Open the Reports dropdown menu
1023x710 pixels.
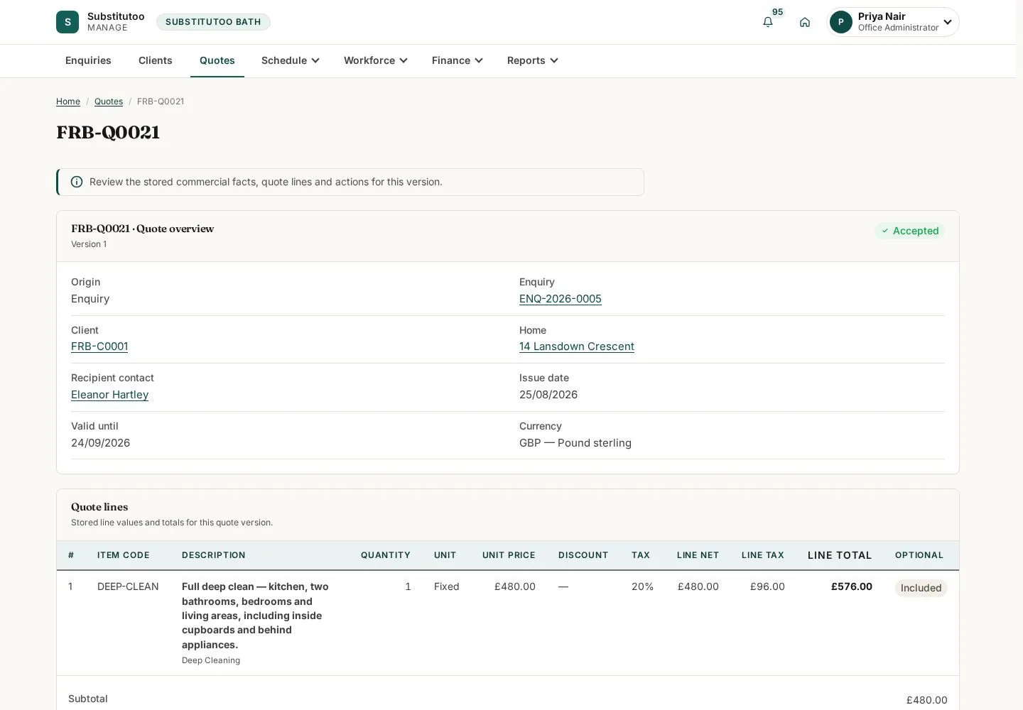[533, 60]
